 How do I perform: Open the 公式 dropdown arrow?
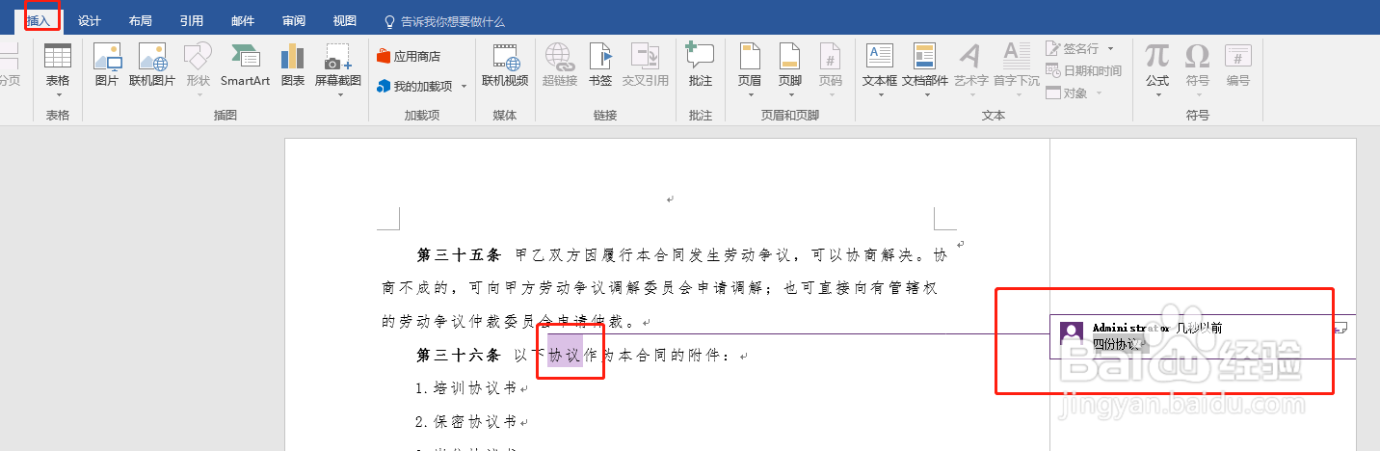tap(1157, 94)
